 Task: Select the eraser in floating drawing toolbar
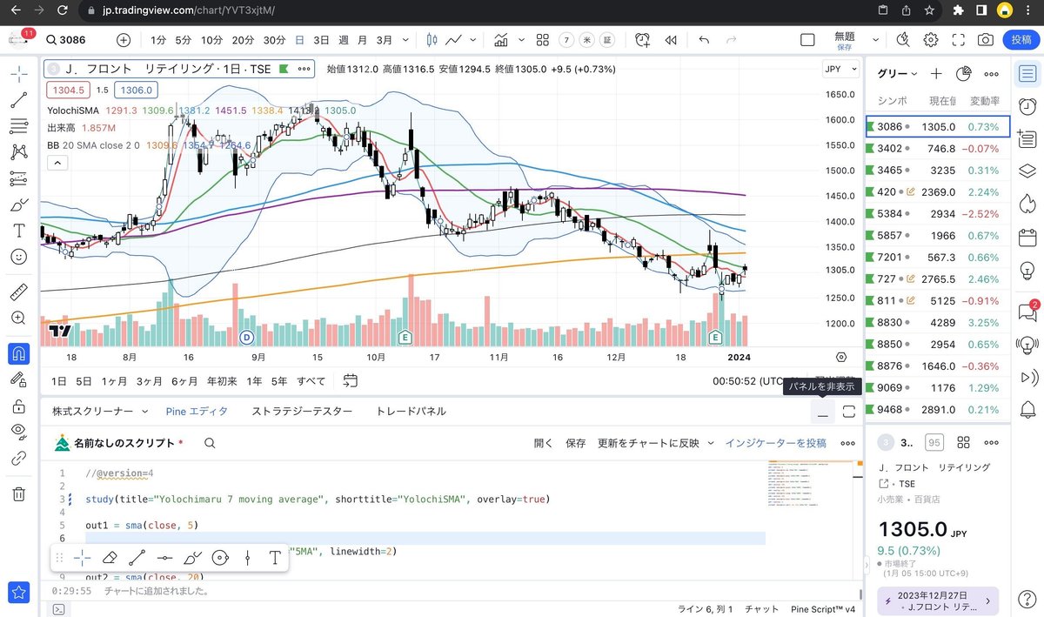[109, 558]
